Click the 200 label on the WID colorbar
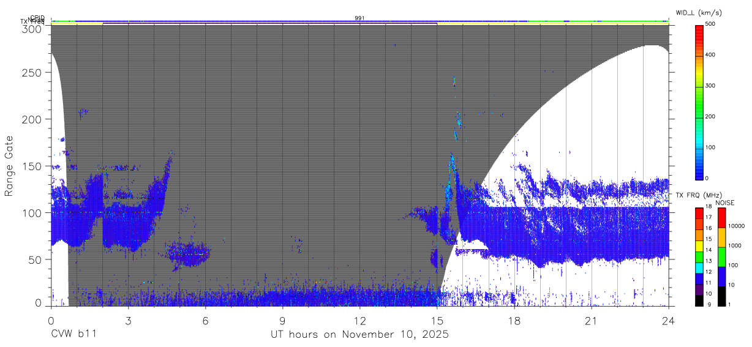The height and width of the screenshot is (347, 752). coord(710,116)
